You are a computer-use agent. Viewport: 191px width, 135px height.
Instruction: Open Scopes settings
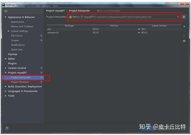pos(15,40)
